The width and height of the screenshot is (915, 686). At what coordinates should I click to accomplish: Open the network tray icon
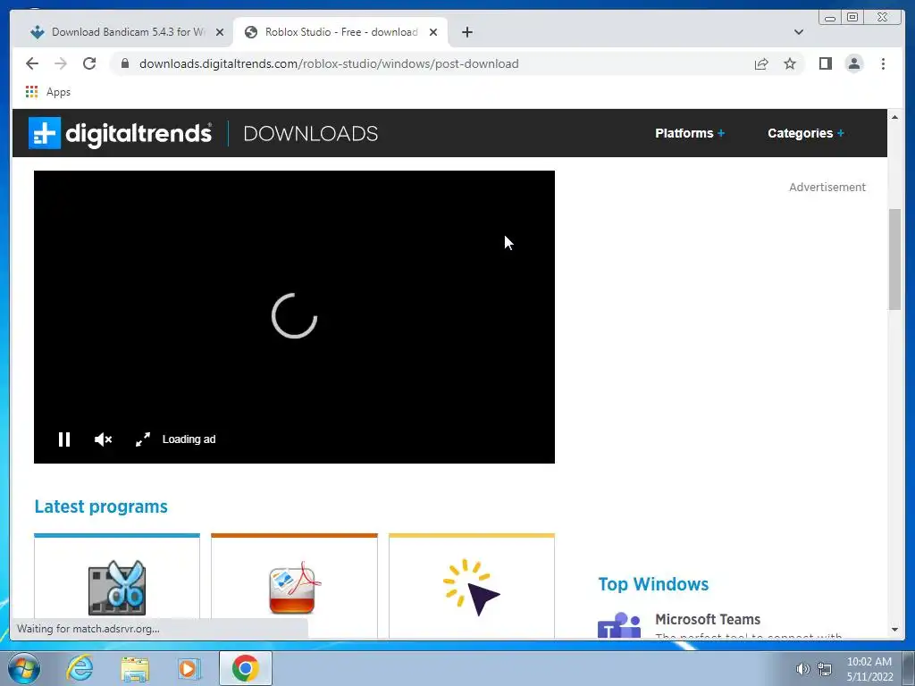825,669
